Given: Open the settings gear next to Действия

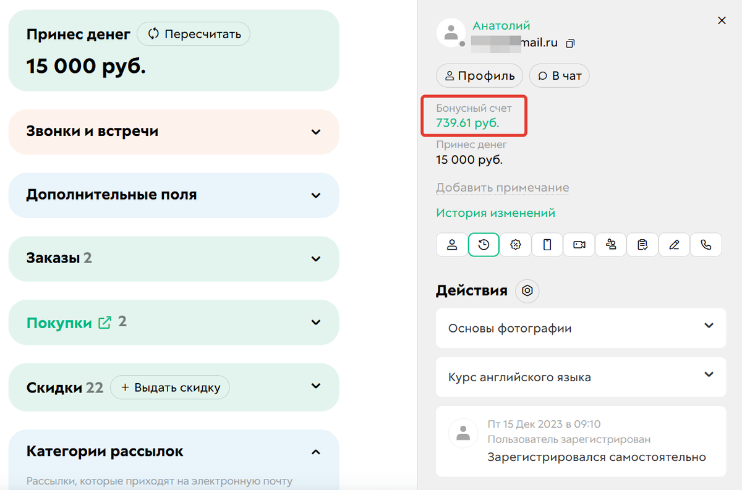Looking at the screenshot, I should click(527, 290).
